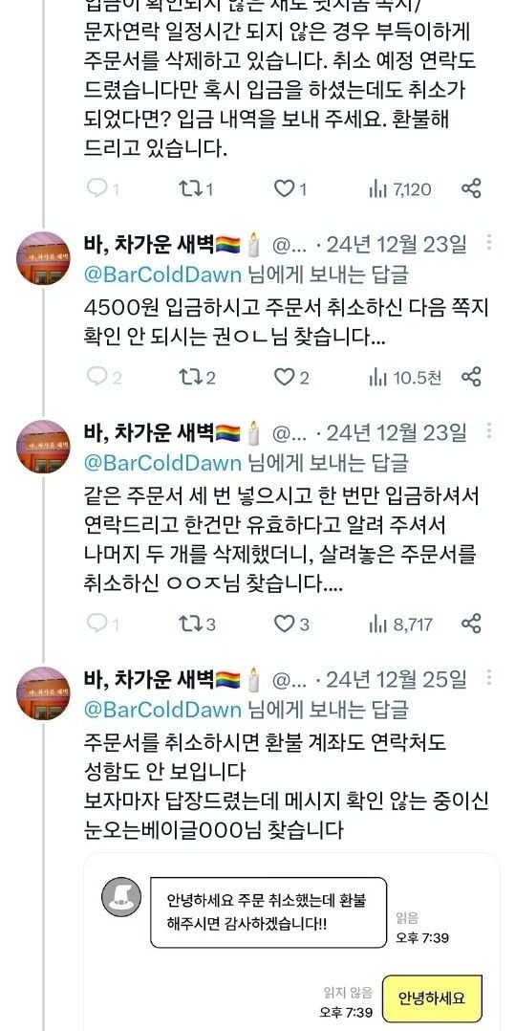Open the embedded refund request message image
The width and height of the screenshot is (515, 1031).
(291, 941)
